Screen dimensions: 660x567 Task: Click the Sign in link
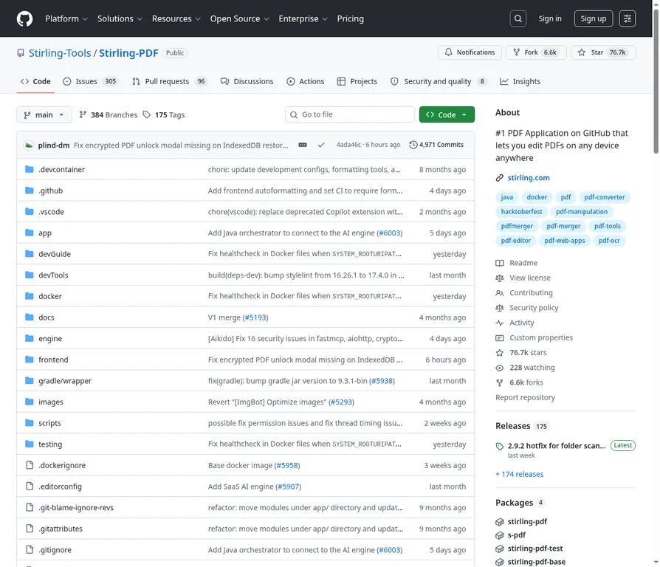click(550, 18)
